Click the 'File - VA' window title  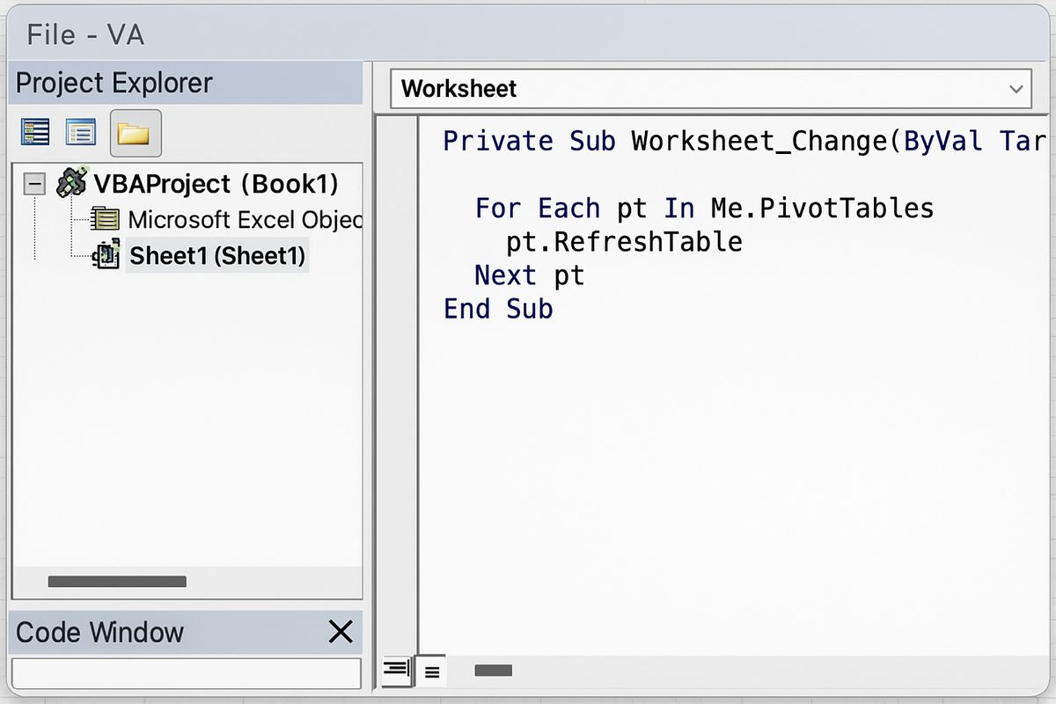coord(85,34)
